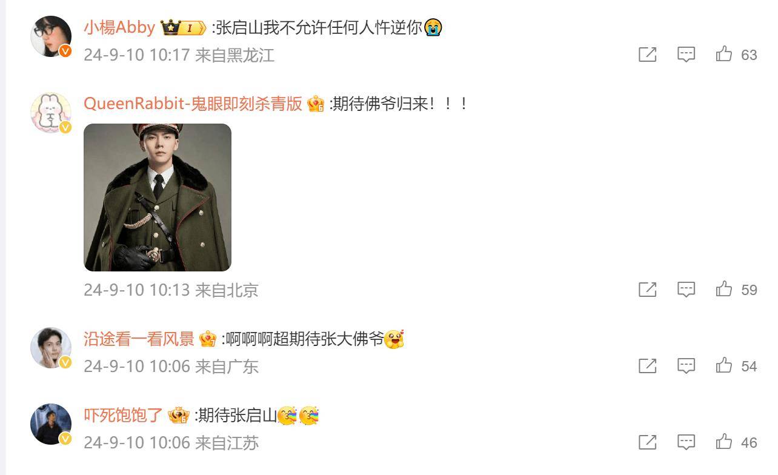778x475 pixels.
Task: Click the membership crown badge beside 小楊Abby
Action: (x=183, y=28)
